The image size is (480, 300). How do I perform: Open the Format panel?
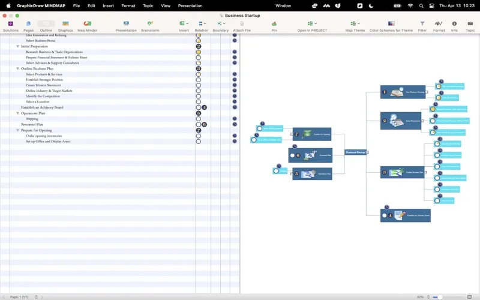tap(439, 26)
